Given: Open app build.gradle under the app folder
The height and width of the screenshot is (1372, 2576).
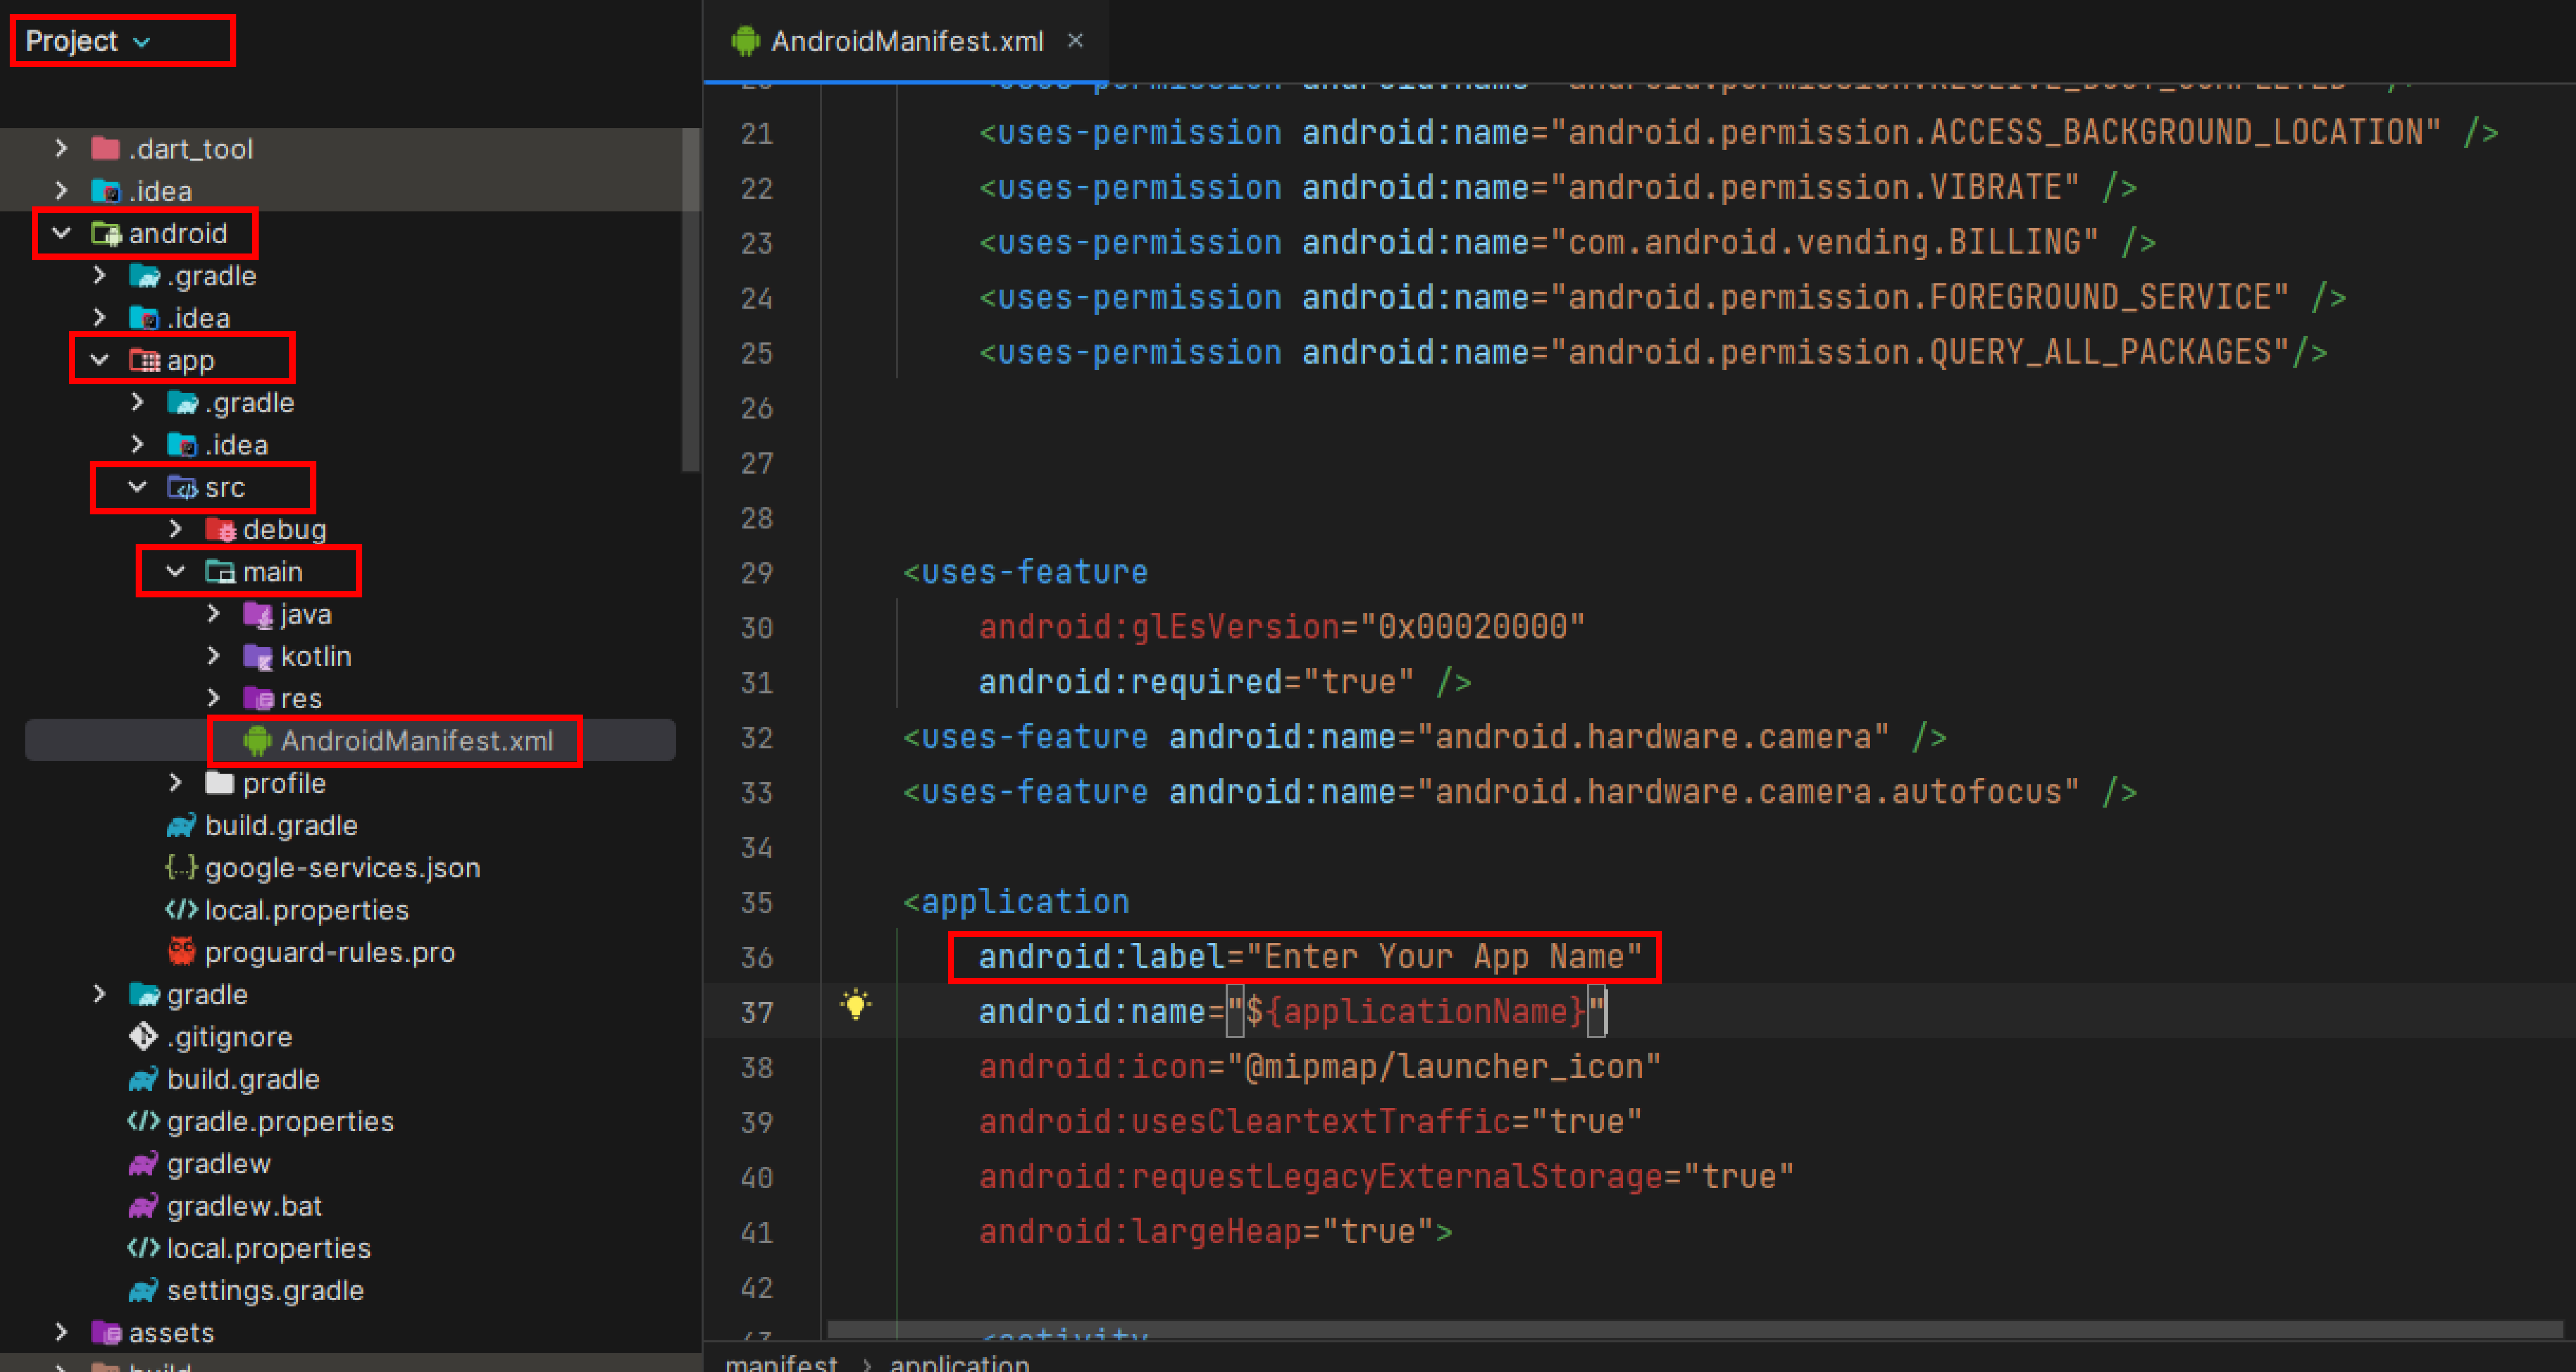Looking at the screenshot, I should (281, 825).
